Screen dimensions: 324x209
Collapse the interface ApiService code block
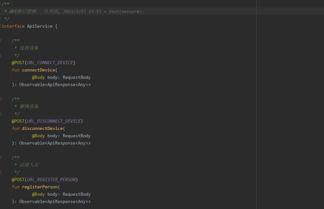tap(1, 26)
